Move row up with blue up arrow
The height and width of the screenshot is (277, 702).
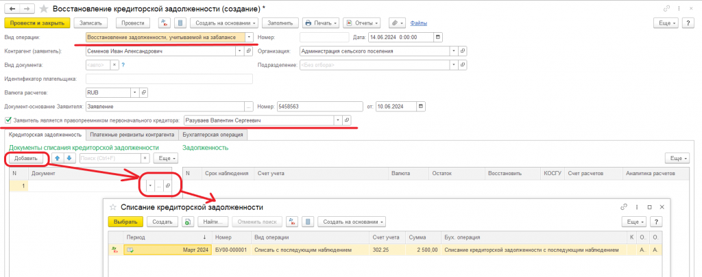tap(58, 158)
